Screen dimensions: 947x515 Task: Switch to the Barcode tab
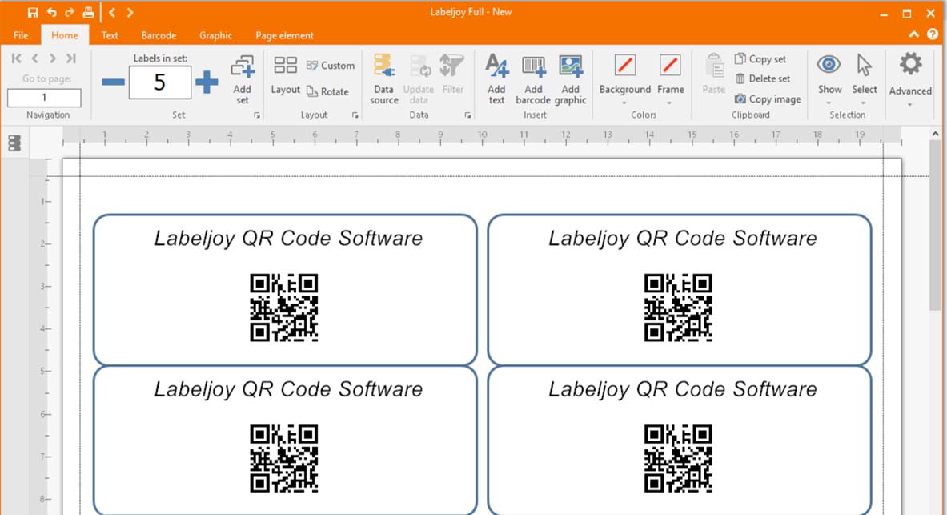click(159, 35)
